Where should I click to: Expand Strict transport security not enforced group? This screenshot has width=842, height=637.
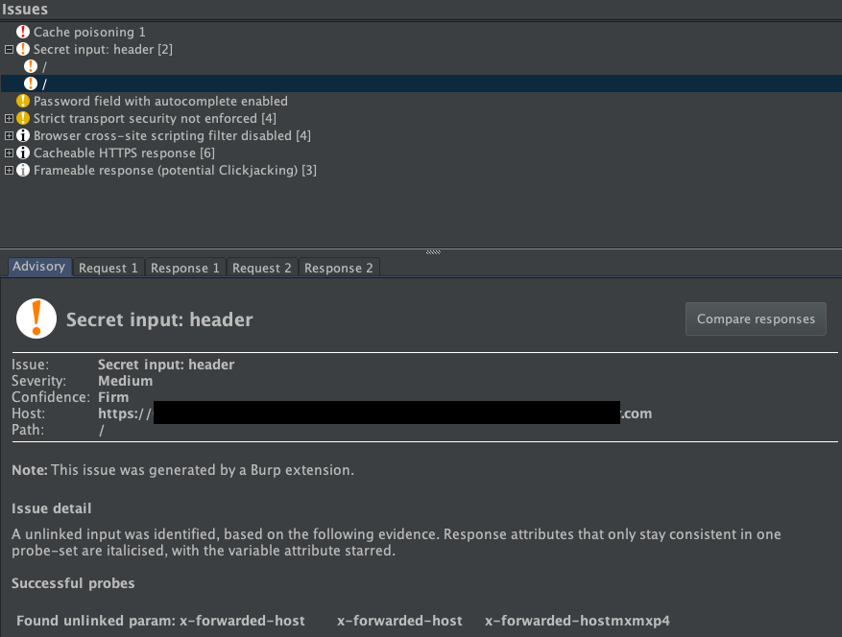tap(9, 118)
